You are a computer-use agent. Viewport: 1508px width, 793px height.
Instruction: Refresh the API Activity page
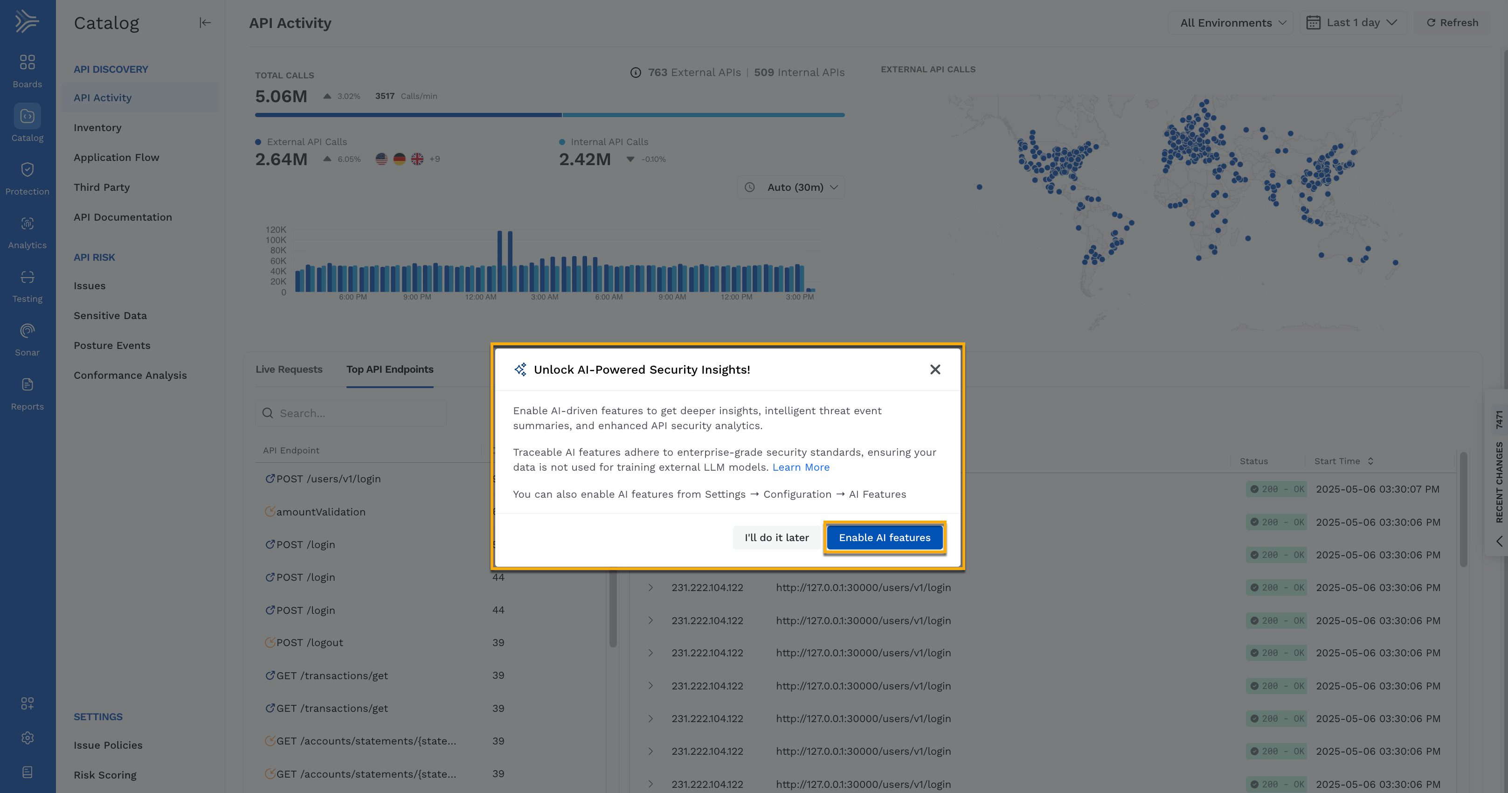click(x=1452, y=23)
